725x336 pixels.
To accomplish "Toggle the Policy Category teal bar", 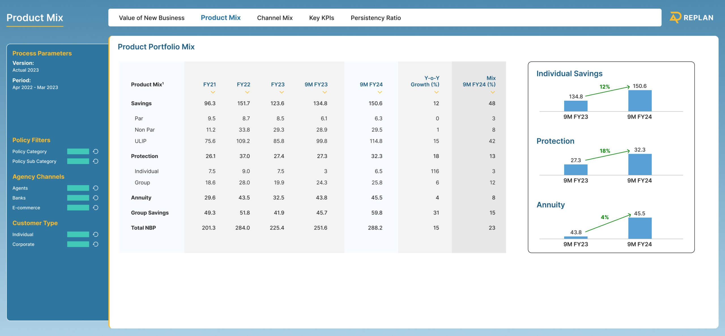I will 78,151.
